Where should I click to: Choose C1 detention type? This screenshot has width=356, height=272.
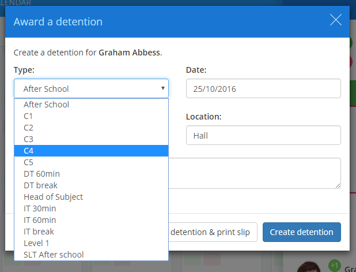[x=91, y=116]
